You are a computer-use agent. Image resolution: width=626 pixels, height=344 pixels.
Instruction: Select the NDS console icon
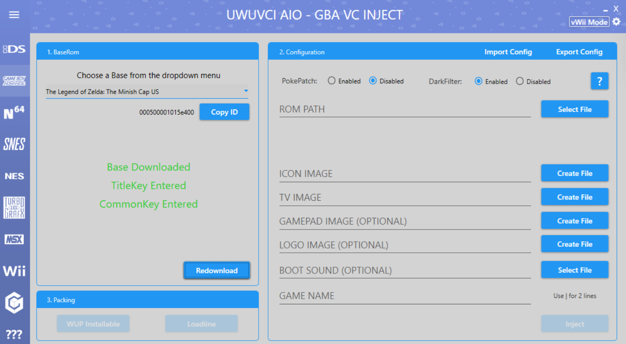tap(14, 49)
